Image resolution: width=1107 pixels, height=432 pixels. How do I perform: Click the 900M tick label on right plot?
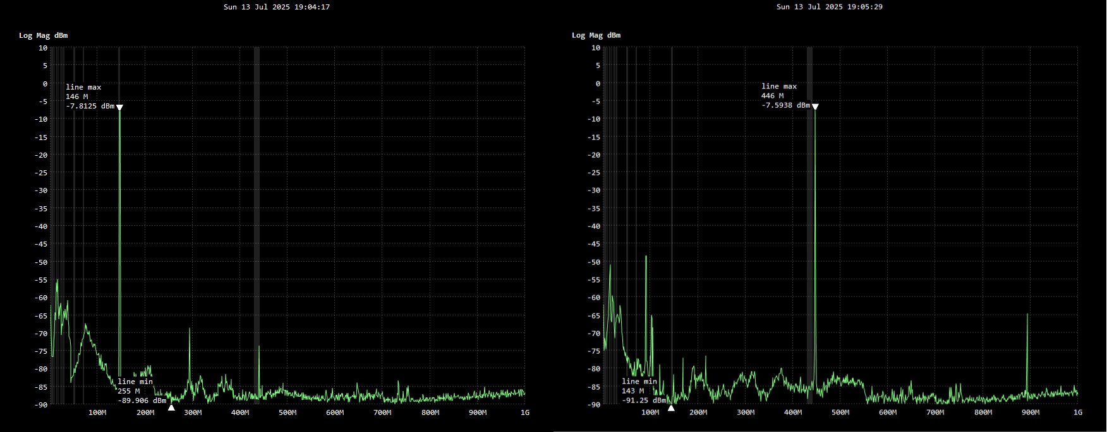click(x=1030, y=412)
